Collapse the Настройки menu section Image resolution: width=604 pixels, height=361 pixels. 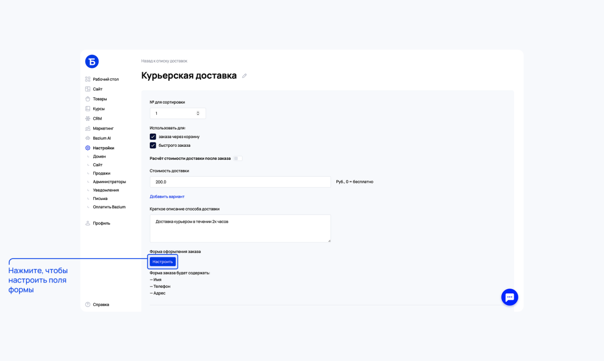click(x=103, y=148)
